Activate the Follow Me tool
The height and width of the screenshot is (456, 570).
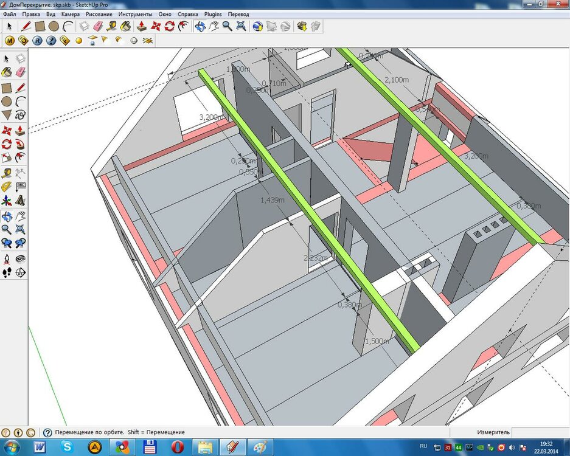[21, 143]
